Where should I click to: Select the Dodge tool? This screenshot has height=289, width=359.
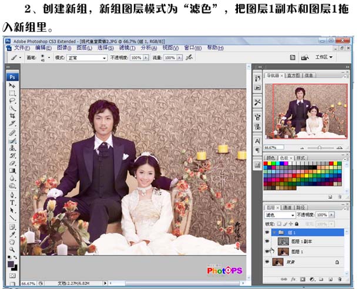12,186
